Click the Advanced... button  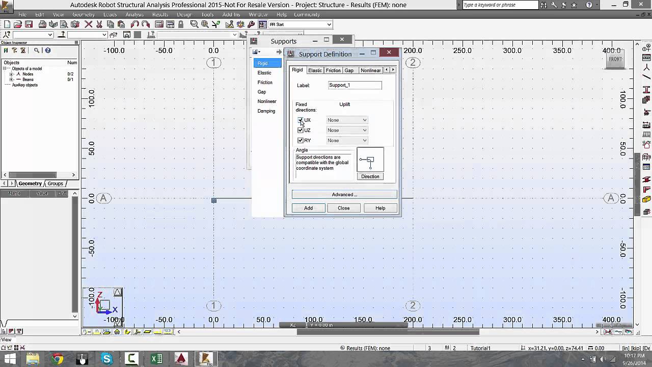point(344,194)
